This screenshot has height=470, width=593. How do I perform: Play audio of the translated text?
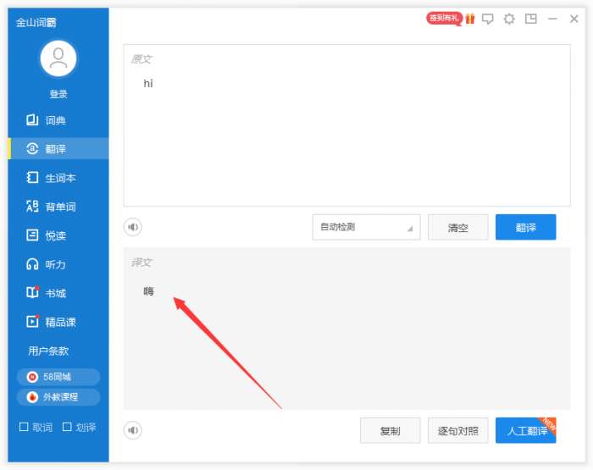pos(133,430)
